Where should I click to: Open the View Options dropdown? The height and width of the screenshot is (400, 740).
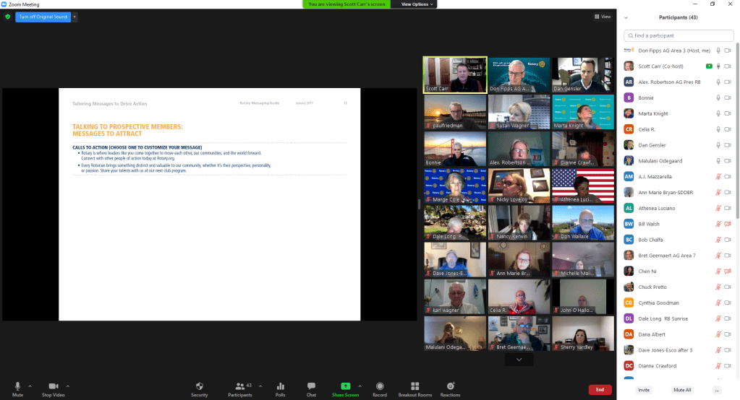coord(418,4)
